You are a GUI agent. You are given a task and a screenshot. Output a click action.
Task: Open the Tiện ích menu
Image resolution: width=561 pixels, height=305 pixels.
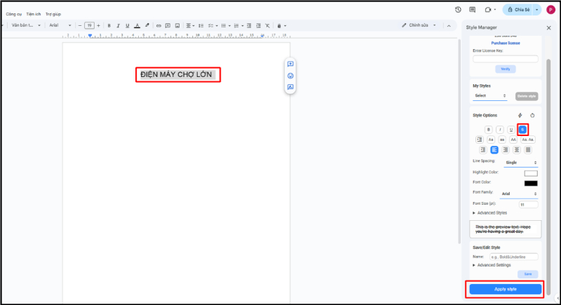coord(34,13)
